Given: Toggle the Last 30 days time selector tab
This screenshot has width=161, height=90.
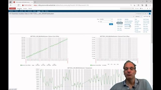Looking at the screenshot, I should (x=146, y=16).
